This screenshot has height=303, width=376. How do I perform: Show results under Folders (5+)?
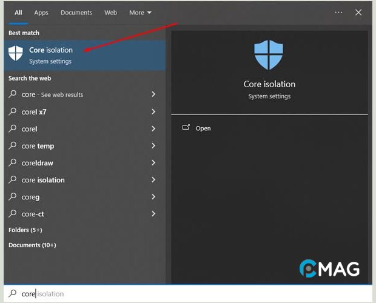(25, 230)
